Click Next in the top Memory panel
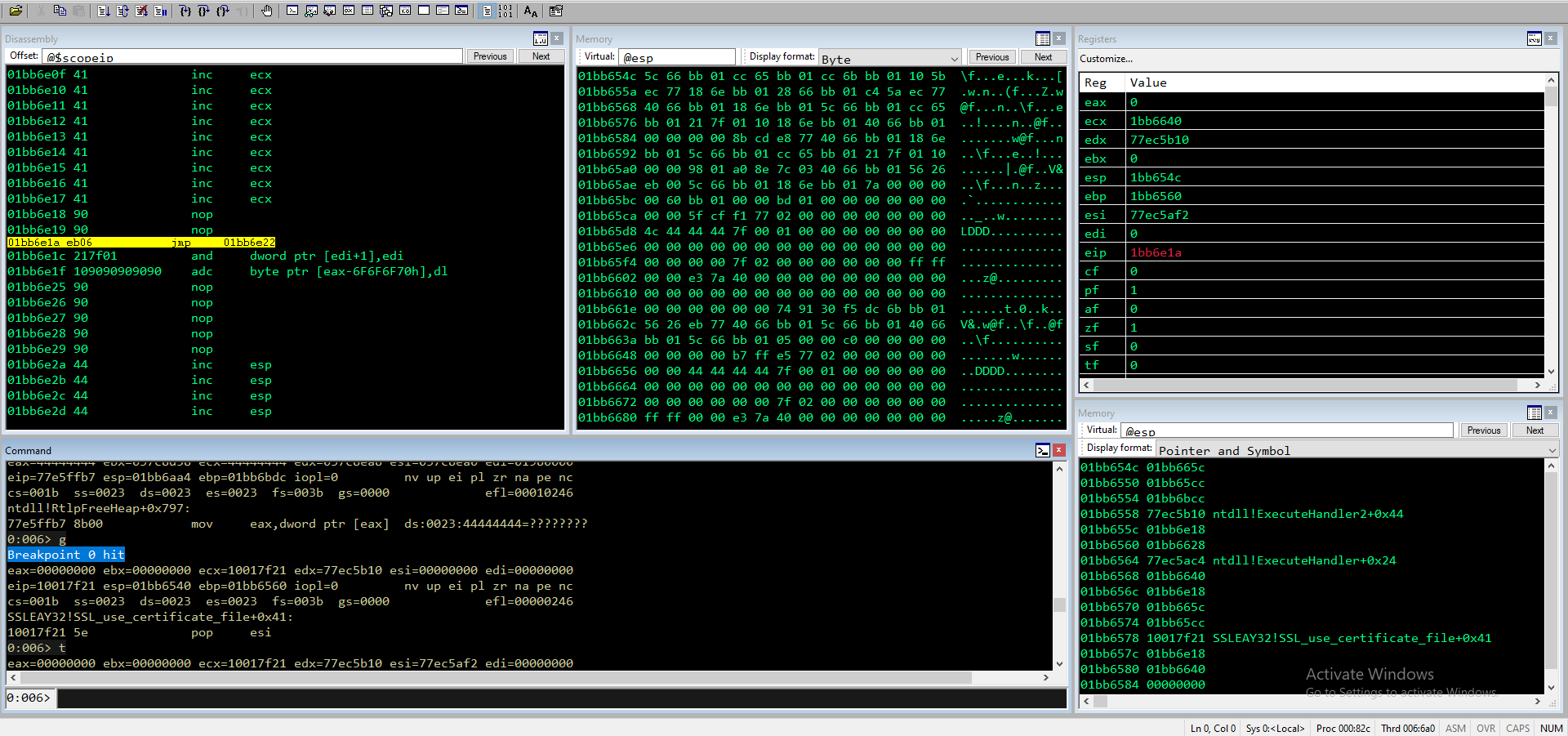1568x736 pixels. tap(1043, 57)
